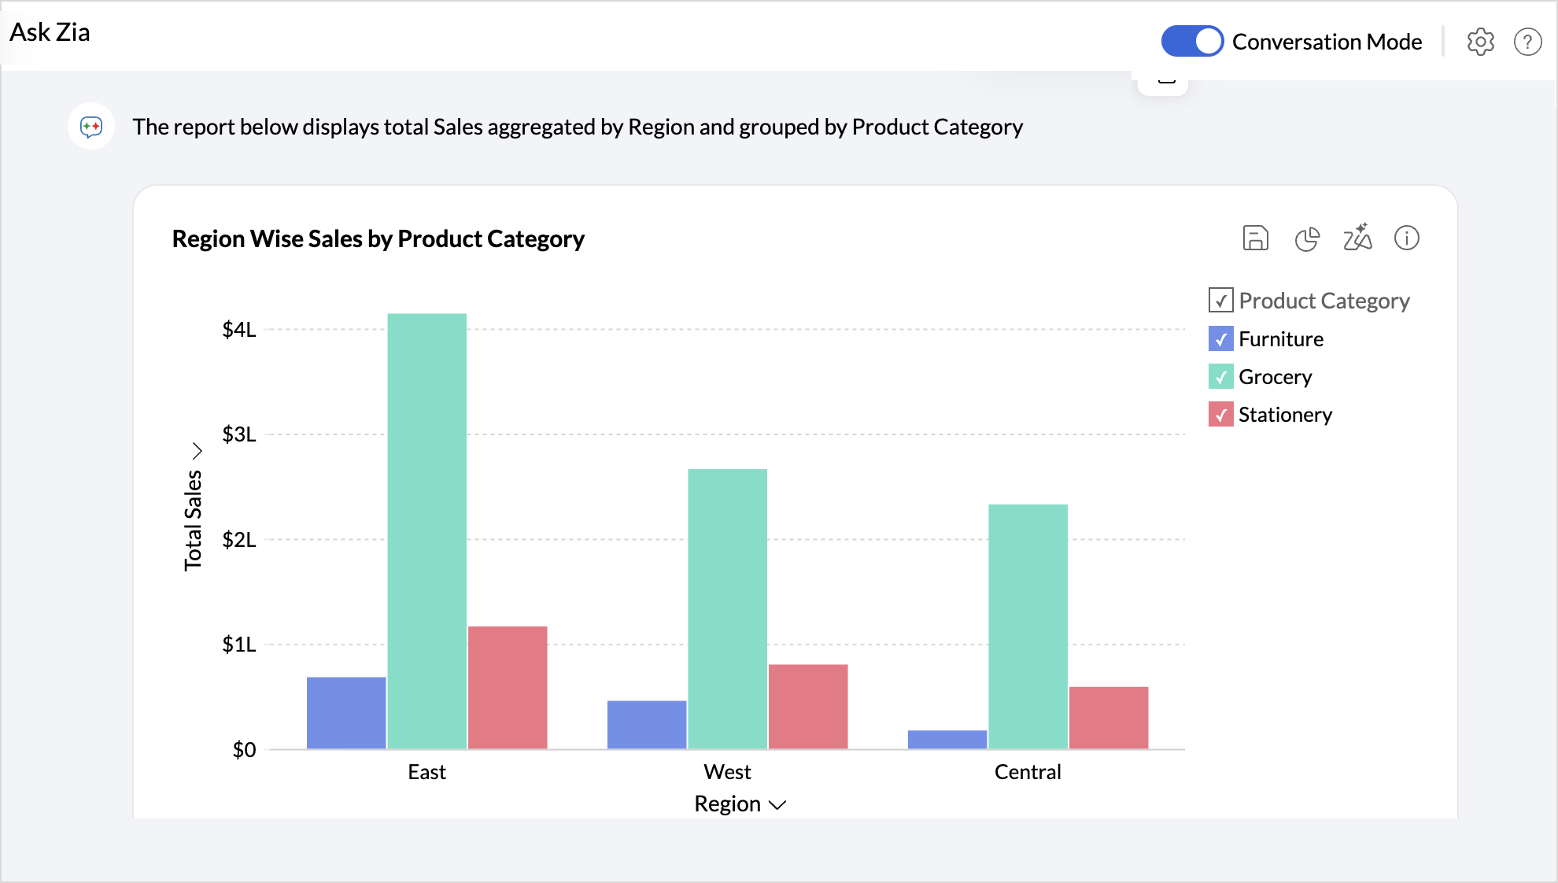Open the change chart type icon
The width and height of the screenshot is (1558, 883).
1306,238
